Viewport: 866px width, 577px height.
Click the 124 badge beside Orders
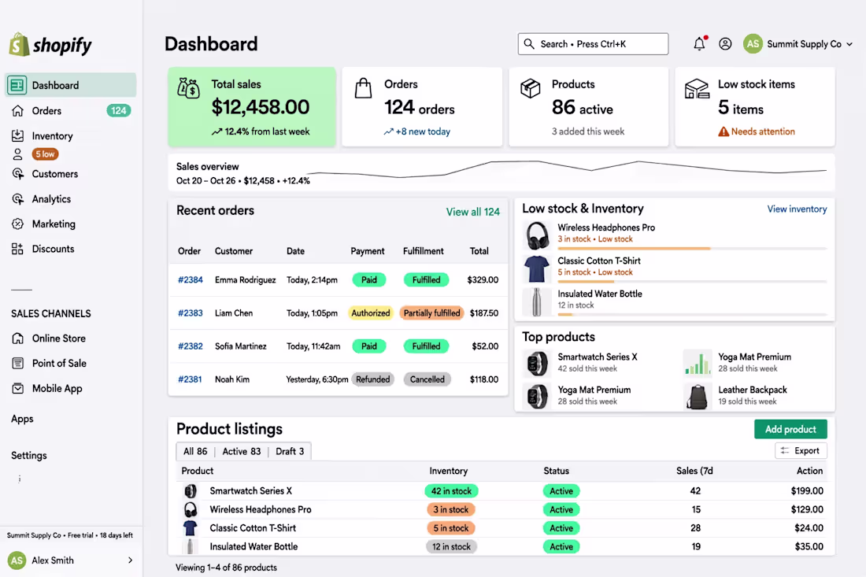[119, 111]
